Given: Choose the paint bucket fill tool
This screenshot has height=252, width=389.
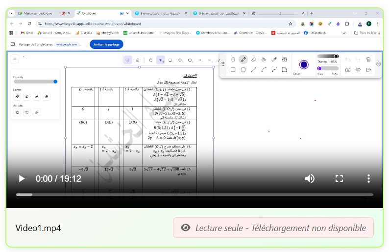Looking at the screenshot, I should 264,59.
